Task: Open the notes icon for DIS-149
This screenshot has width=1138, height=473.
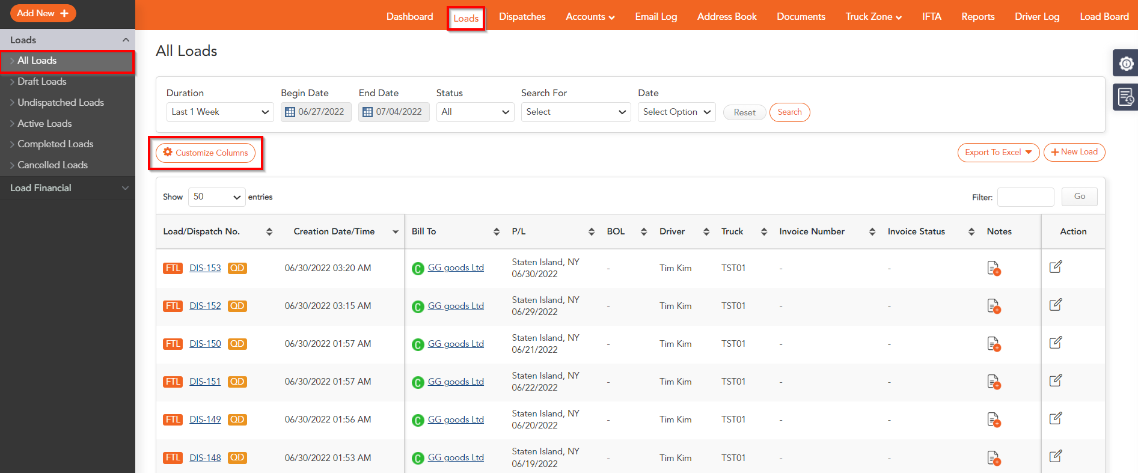Action: (x=994, y=420)
